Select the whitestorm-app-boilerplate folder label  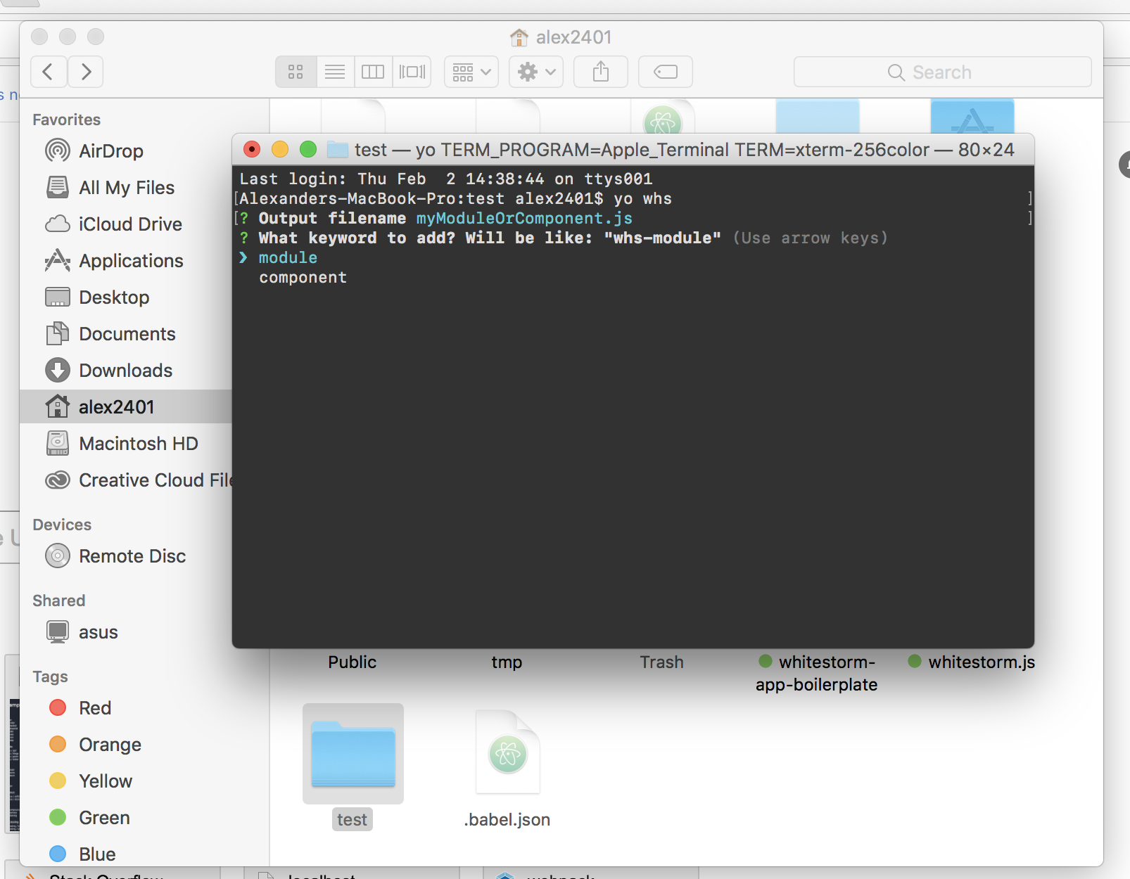817,673
